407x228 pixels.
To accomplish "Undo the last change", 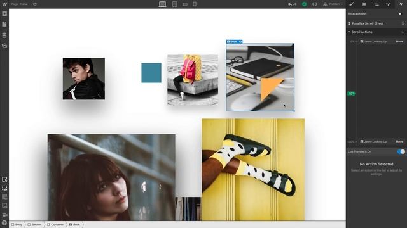I will [x=290, y=4].
